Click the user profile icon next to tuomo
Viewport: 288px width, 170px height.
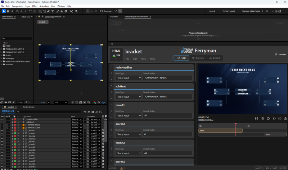[276, 55]
